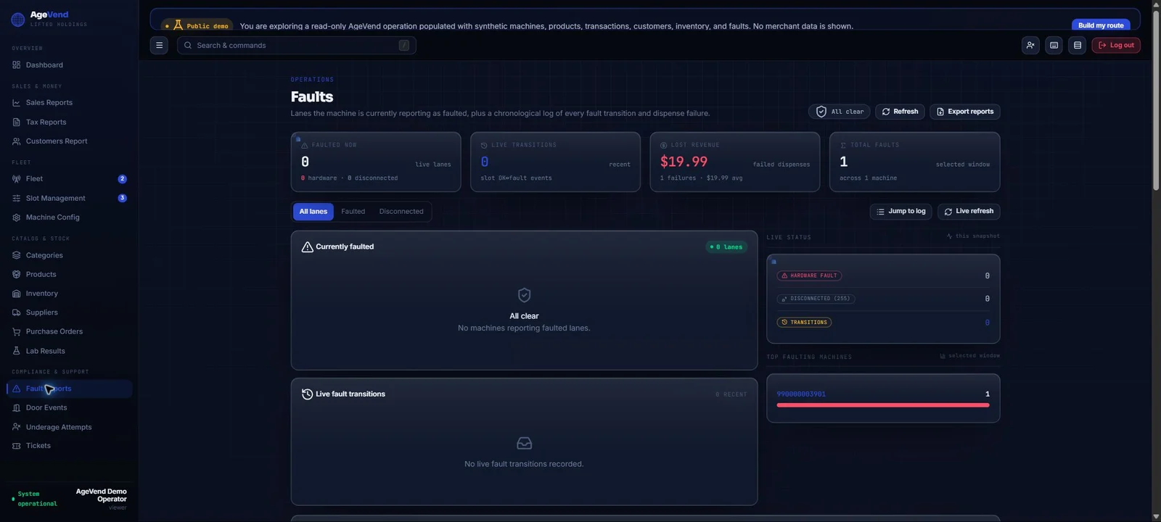Viewport: 1161px width, 522px height.
Task: Click Build my route button
Action: (x=1101, y=25)
